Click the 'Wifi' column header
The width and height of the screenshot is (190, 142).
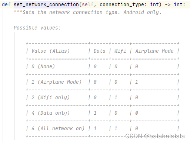[120, 51]
